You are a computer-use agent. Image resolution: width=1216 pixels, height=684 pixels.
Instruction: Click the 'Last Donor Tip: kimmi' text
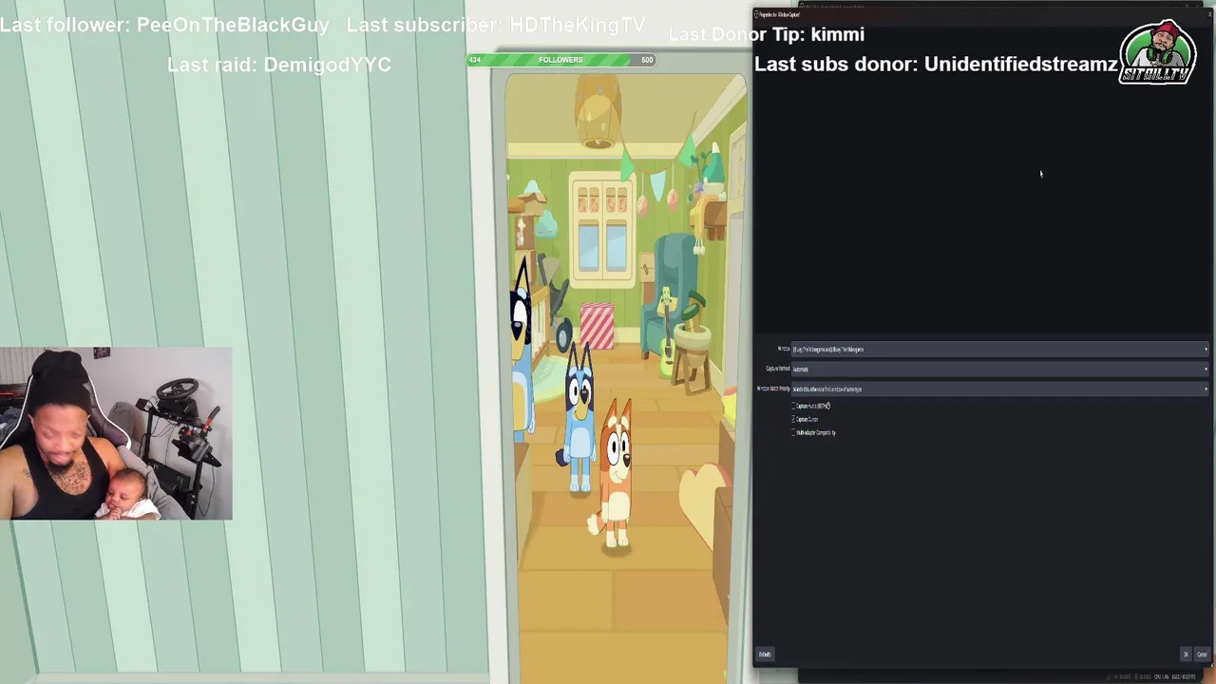(x=767, y=34)
